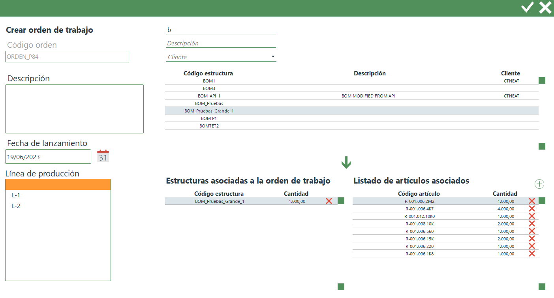554x298 pixels.
Task: Delete article R-001.006.4K7 from list
Action: point(532,209)
